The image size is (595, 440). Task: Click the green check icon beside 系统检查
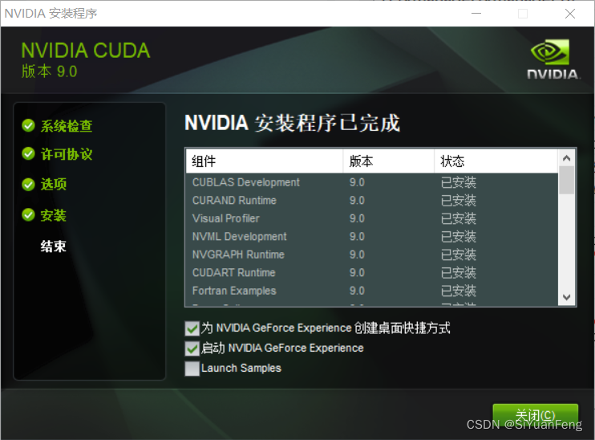click(x=28, y=125)
